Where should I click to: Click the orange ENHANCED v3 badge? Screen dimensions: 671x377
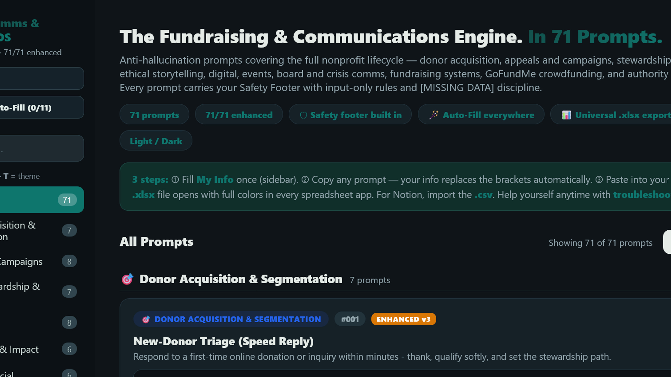403,319
